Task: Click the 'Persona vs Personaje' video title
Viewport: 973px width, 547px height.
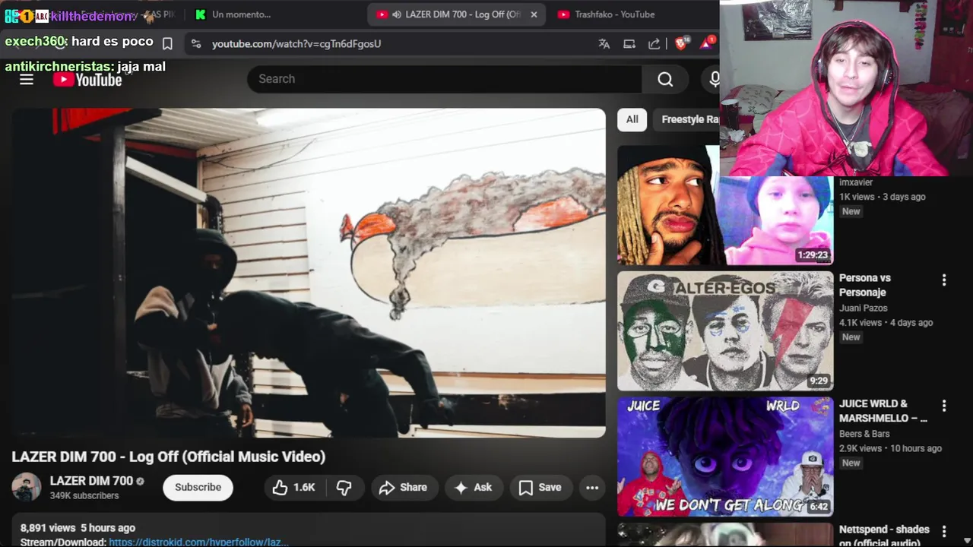Action: [x=865, y=285]
